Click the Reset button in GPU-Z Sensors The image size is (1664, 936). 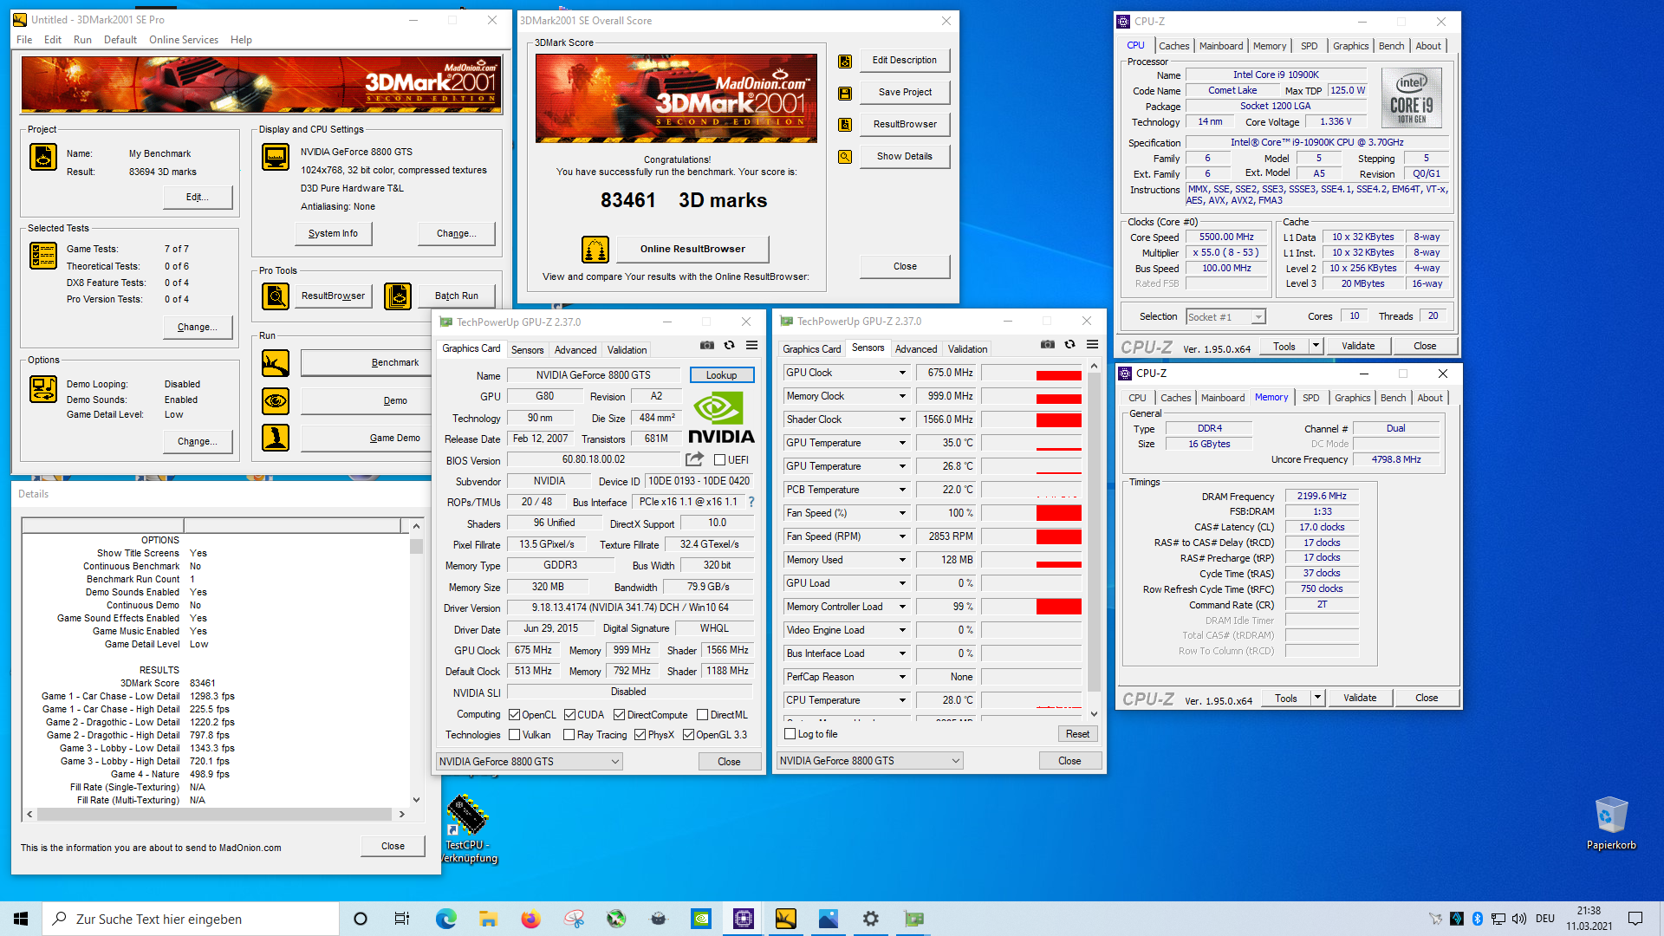point(1077,734)
